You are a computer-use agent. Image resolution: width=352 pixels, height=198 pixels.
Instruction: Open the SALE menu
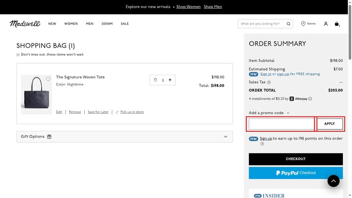click(125, 23)
